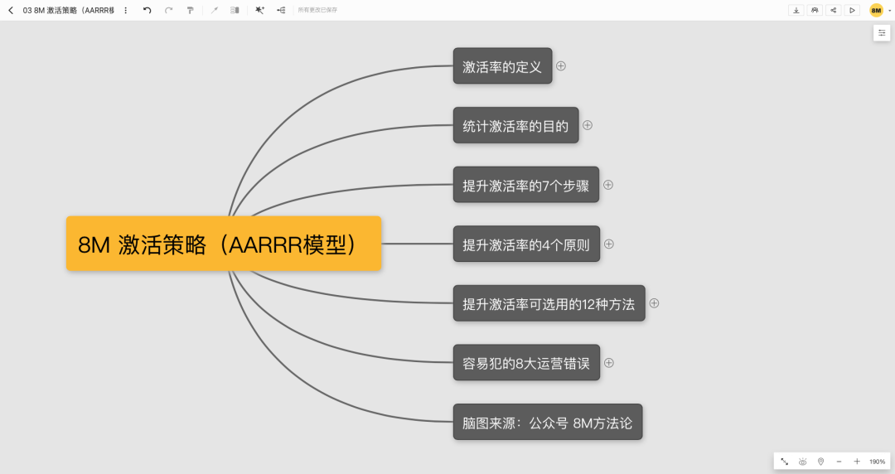Toggle the eye view mode icon

coord(802,462)
